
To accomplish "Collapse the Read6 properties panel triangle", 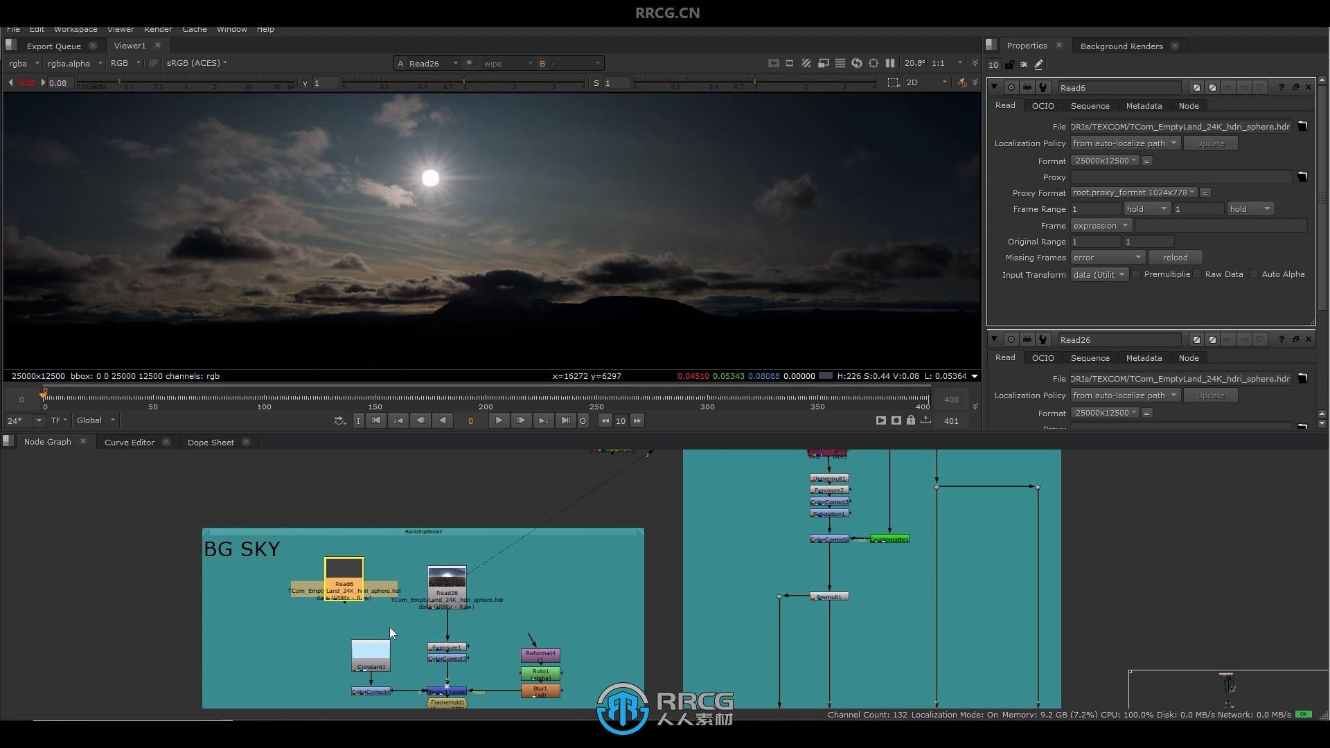I will (995, 87).
